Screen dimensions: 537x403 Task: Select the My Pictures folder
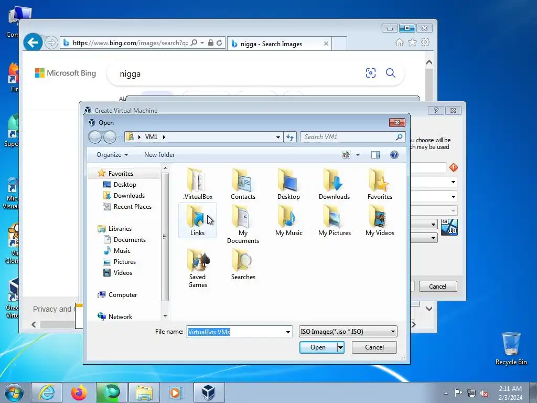[x=334, y=220]
